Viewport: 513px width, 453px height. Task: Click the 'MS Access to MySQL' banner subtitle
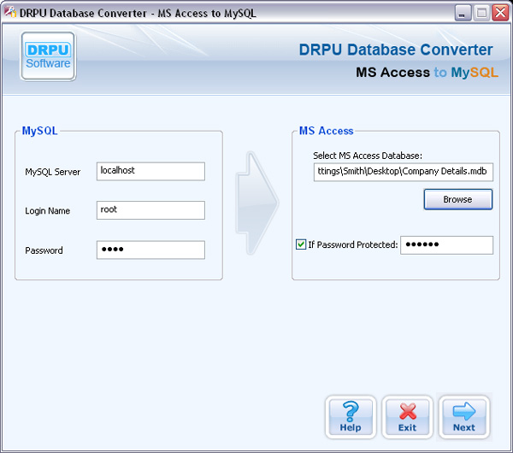[427, 73]
